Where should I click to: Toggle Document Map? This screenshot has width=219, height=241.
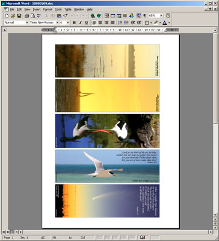coord(138,16)
